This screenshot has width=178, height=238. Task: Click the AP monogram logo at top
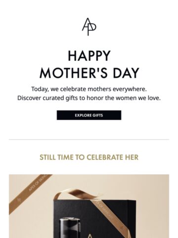coord(89,27)
